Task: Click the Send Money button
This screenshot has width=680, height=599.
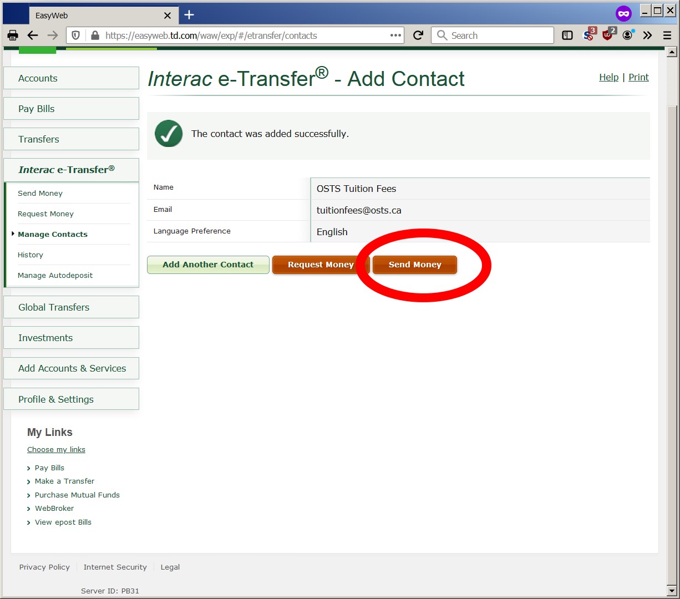Action: [x=414, y=265]
